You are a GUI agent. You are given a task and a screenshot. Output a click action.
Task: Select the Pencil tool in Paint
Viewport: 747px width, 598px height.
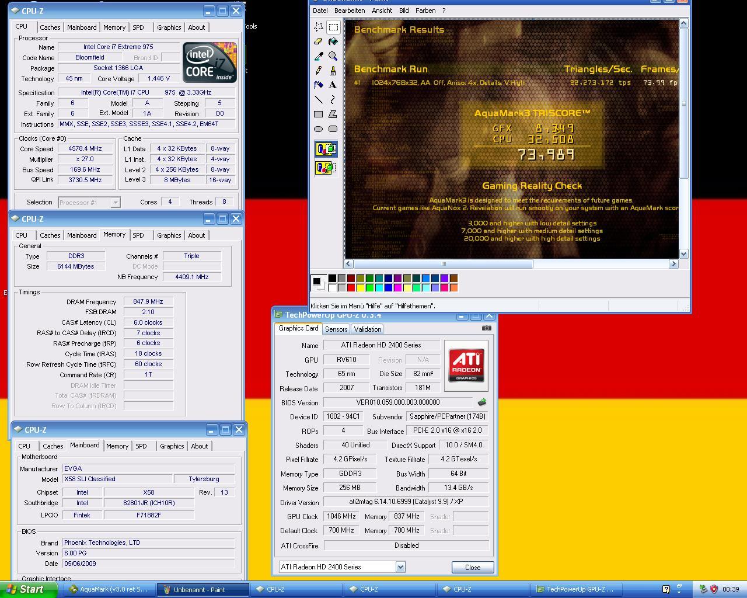click(x=319, y=71)
